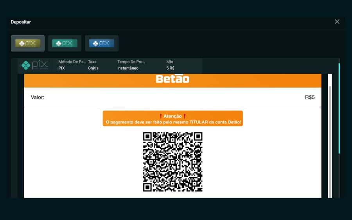
Task: Click the 'R$5' amount
Action: click(x=310, y=98)
